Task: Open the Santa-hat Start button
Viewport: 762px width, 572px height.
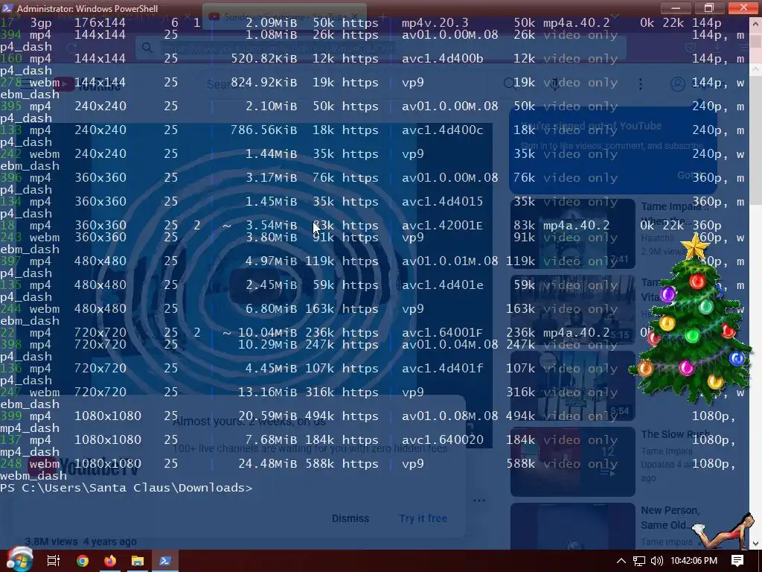Action: tap(19, 560)
